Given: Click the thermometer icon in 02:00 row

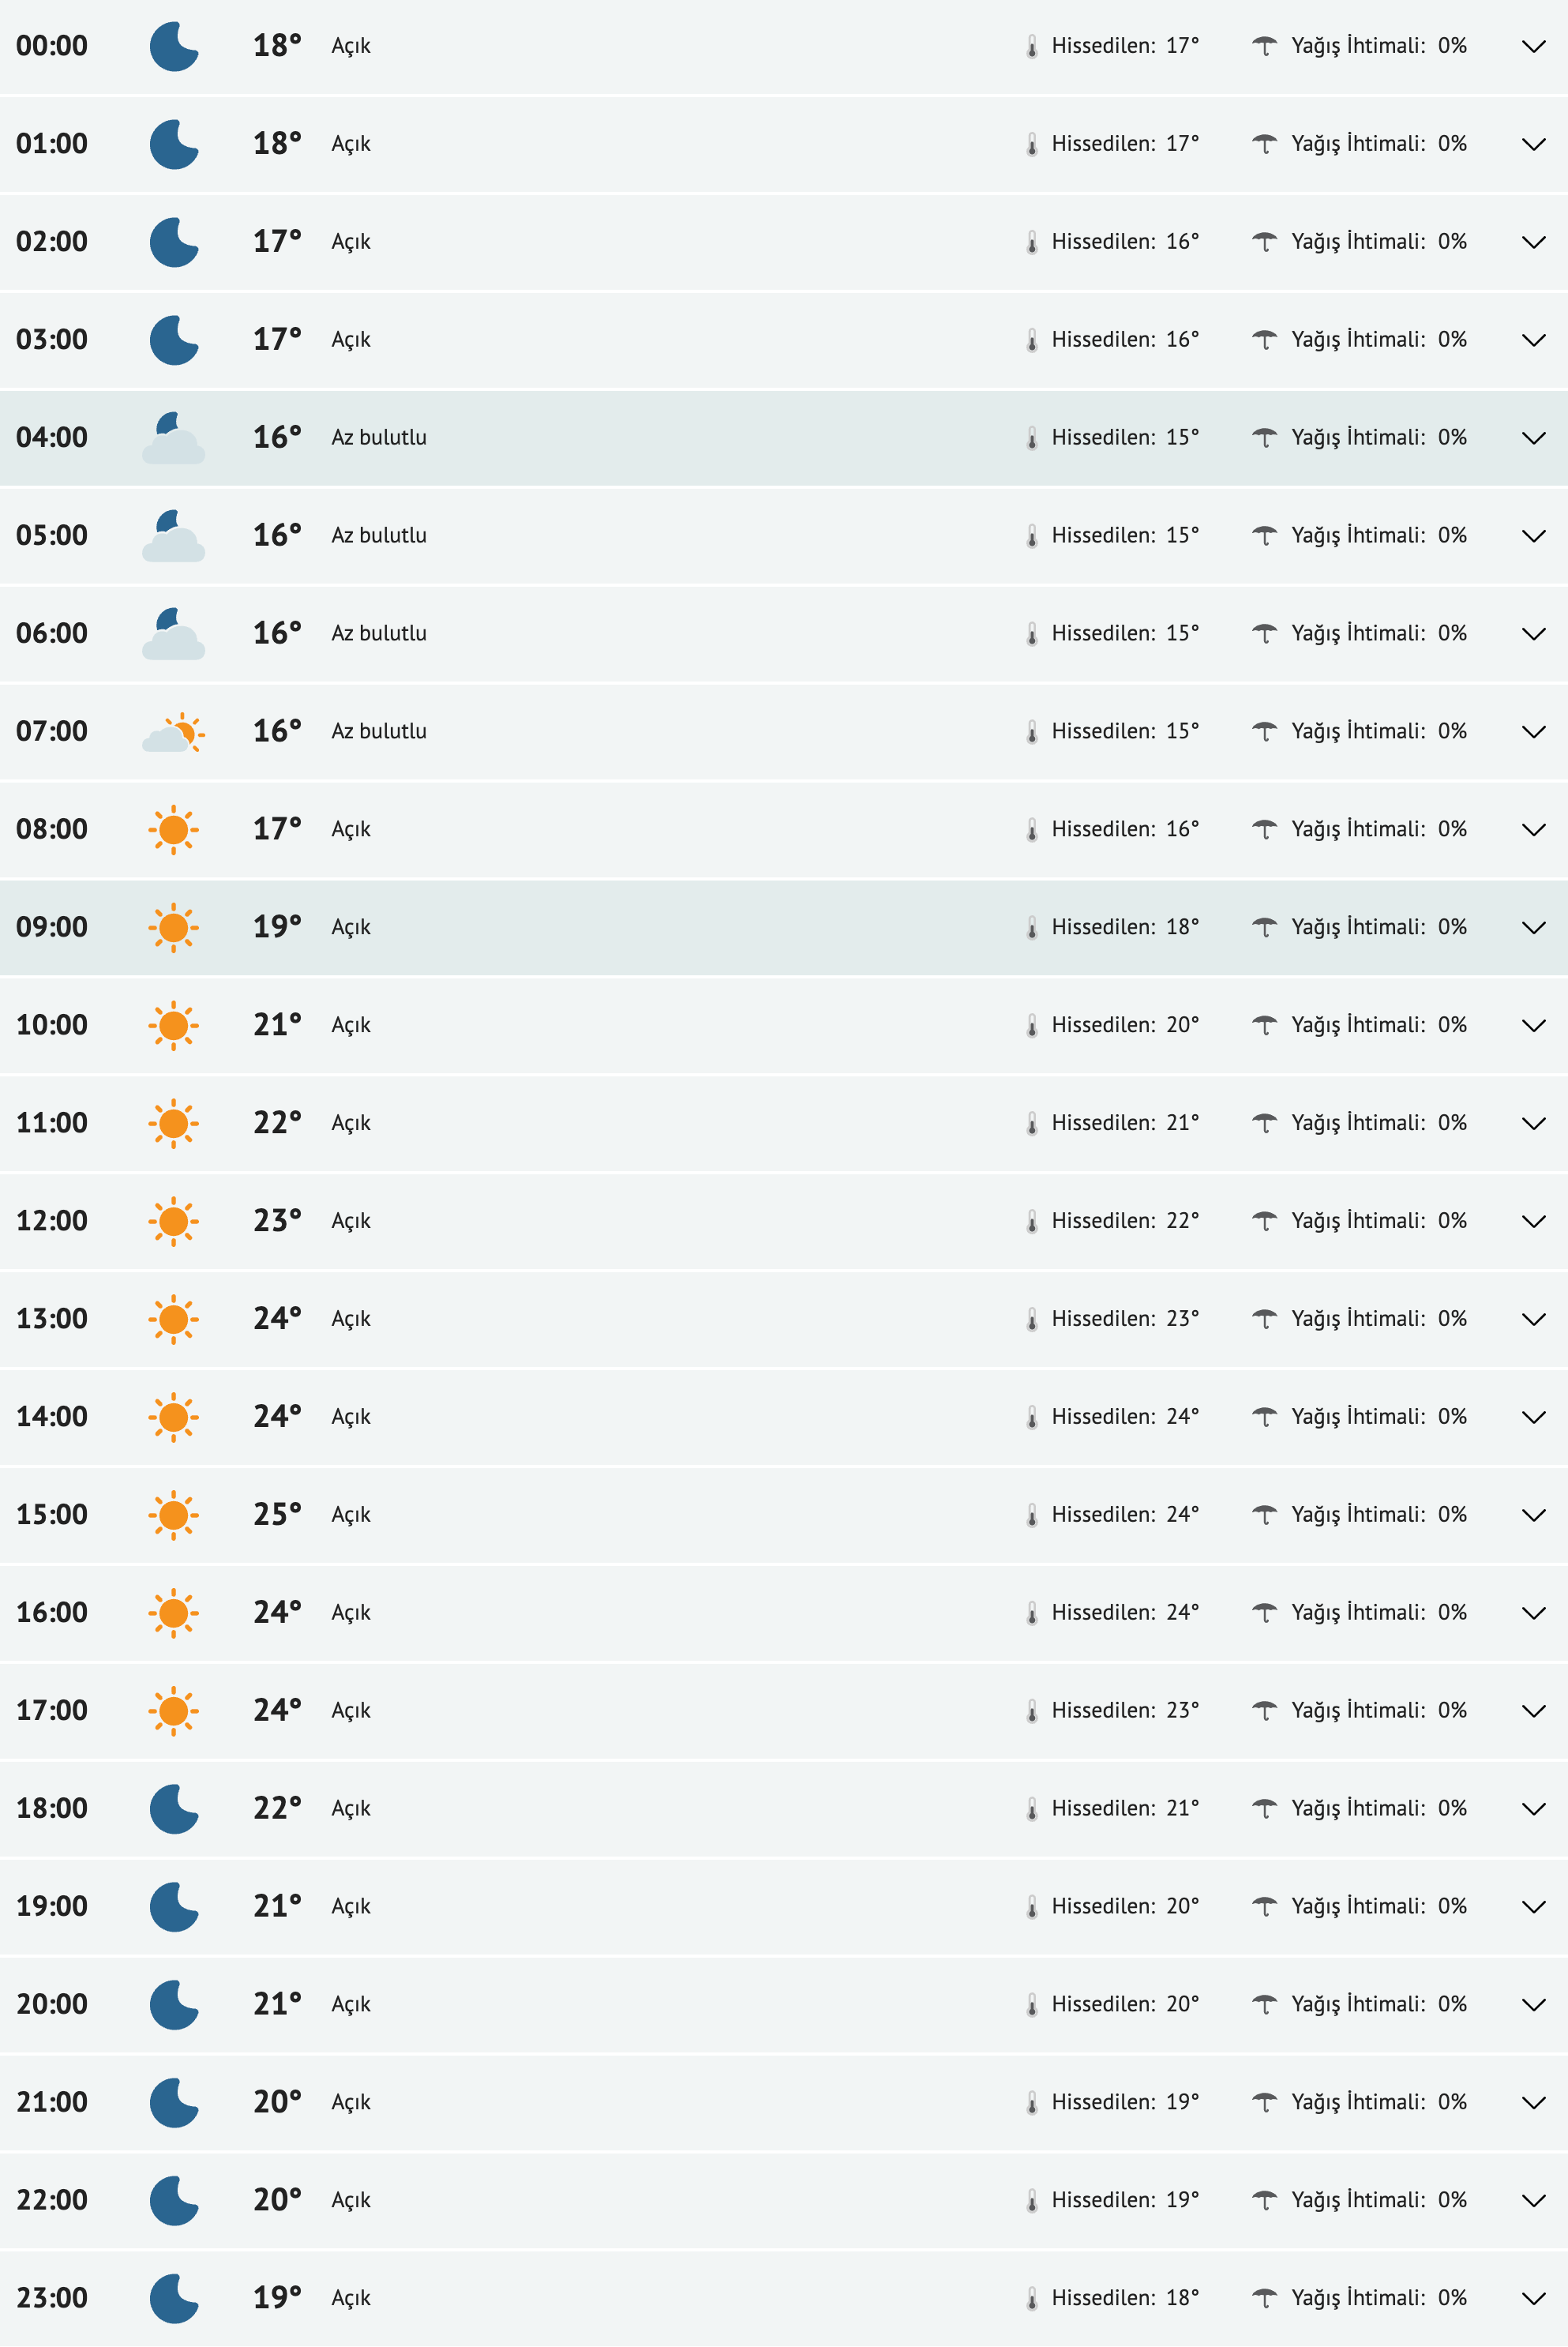Looking at the screenshot, I should coord(1032,242).
